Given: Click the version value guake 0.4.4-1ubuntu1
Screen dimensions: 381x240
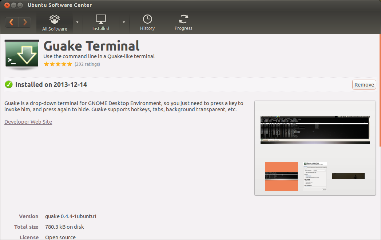Looking at the screenshot, I should click(71, 216).
